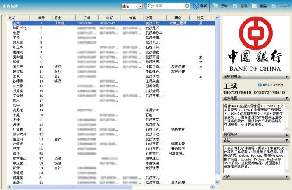Viewport: 292px width, 190px height.
Task: Select the 黄华平 row in the list
Action: point(18,66)
